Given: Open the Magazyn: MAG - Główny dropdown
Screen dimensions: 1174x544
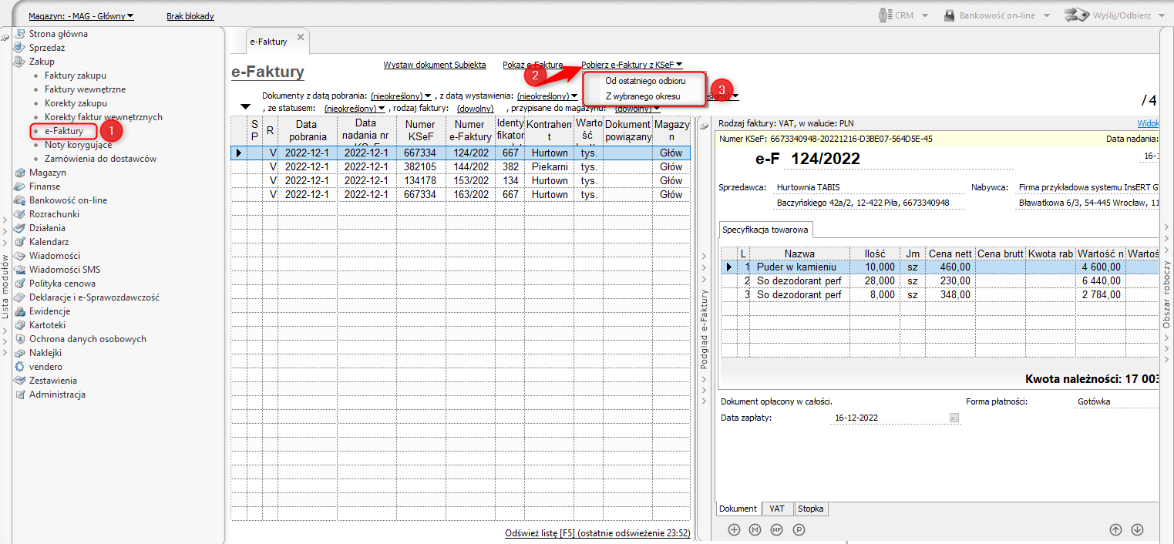Looking at the screenshot, I should click(81, 16).
